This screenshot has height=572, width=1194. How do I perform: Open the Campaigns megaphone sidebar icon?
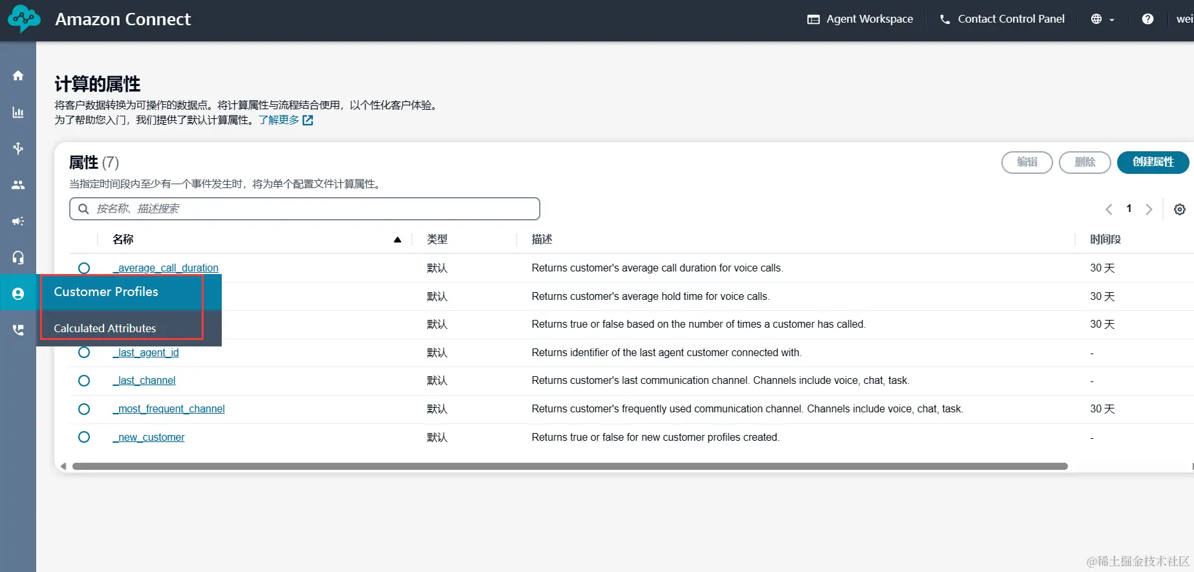18,221
